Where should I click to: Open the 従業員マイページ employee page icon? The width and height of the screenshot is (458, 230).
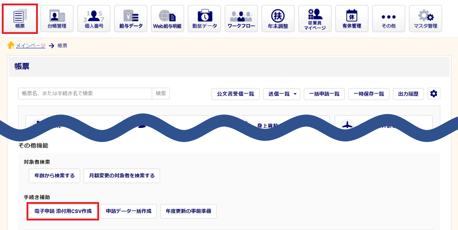tap(315, 19)
